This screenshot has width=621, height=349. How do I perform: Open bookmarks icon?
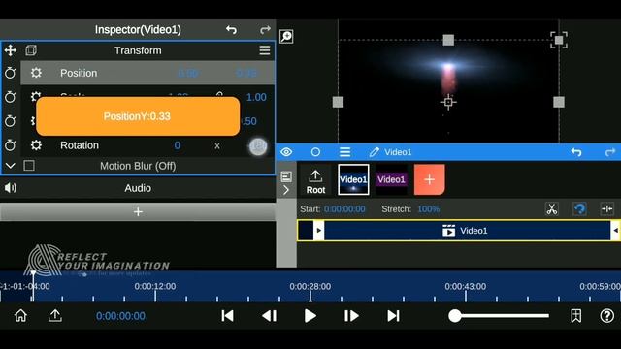pyautogui.click(x=575, y=316)
